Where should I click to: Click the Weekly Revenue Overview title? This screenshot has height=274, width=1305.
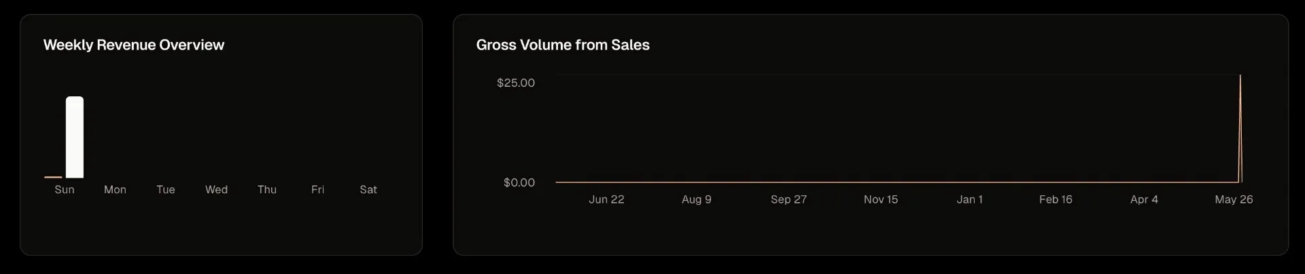pyautogui.click(x=134, y=45)
